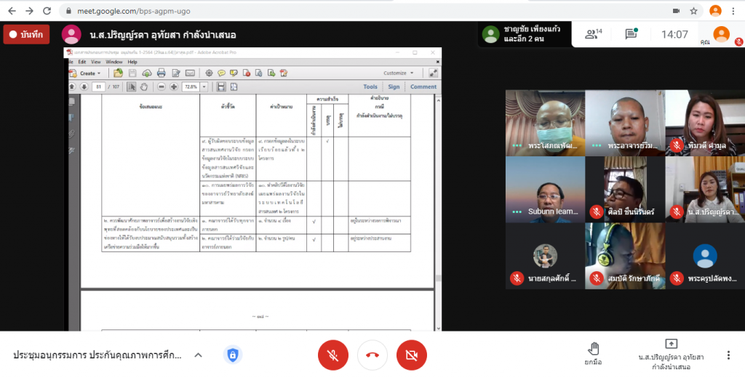Open the blue host controls shield icon
Image resolution: width=745 pixels, height=378 pixels.
point(232,355)
